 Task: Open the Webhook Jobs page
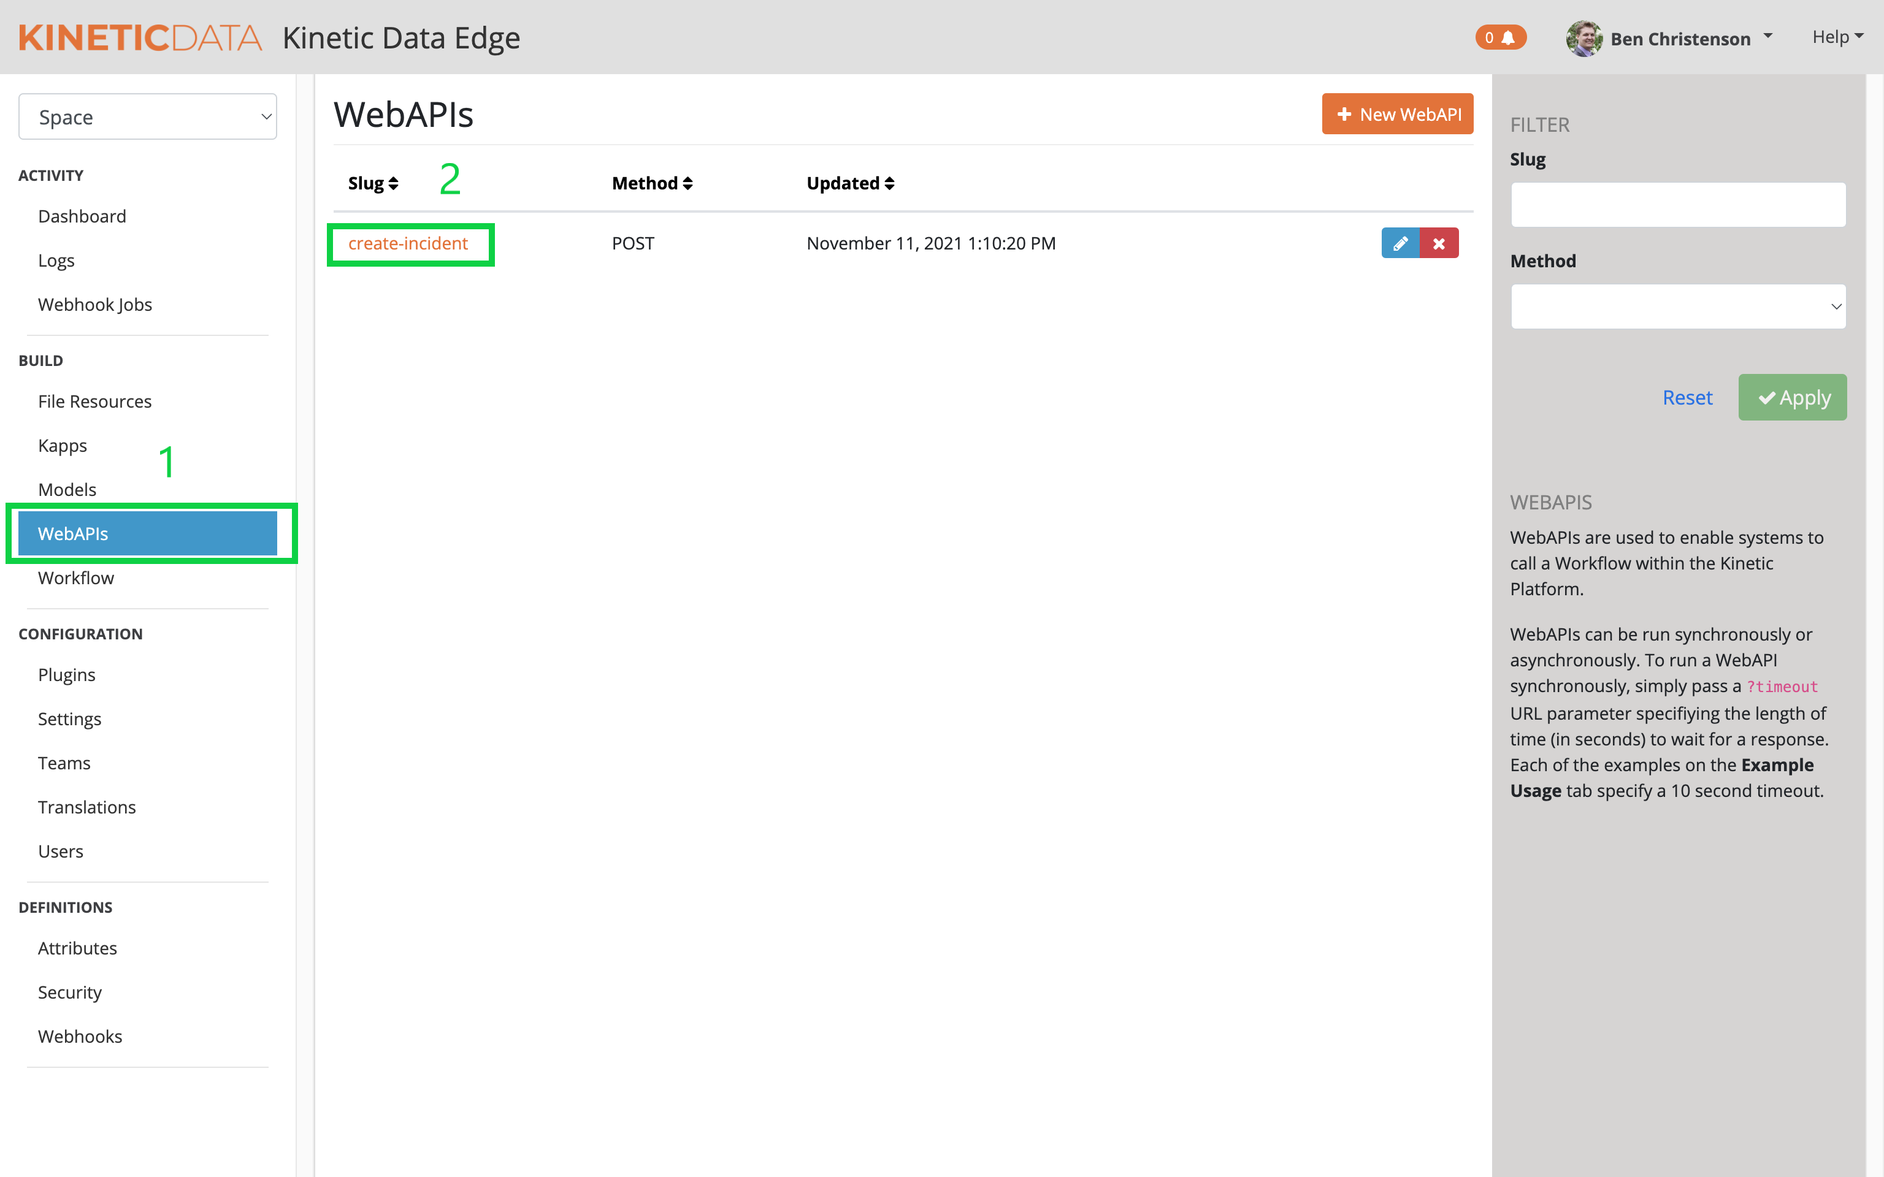[95, 305]
